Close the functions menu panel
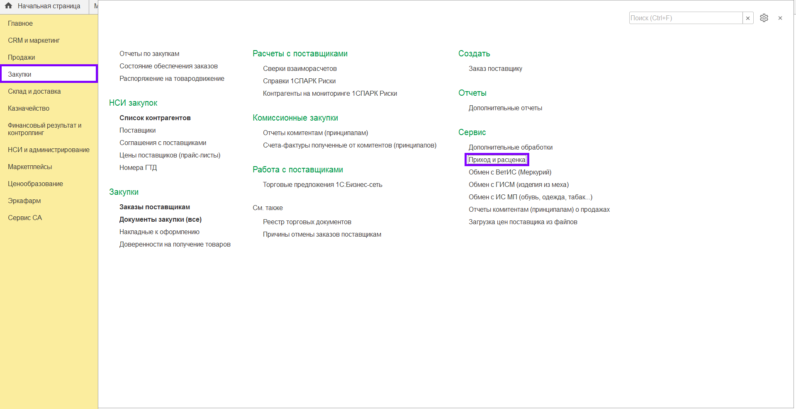Screen dimensions: 796x409 click(780, 18)
